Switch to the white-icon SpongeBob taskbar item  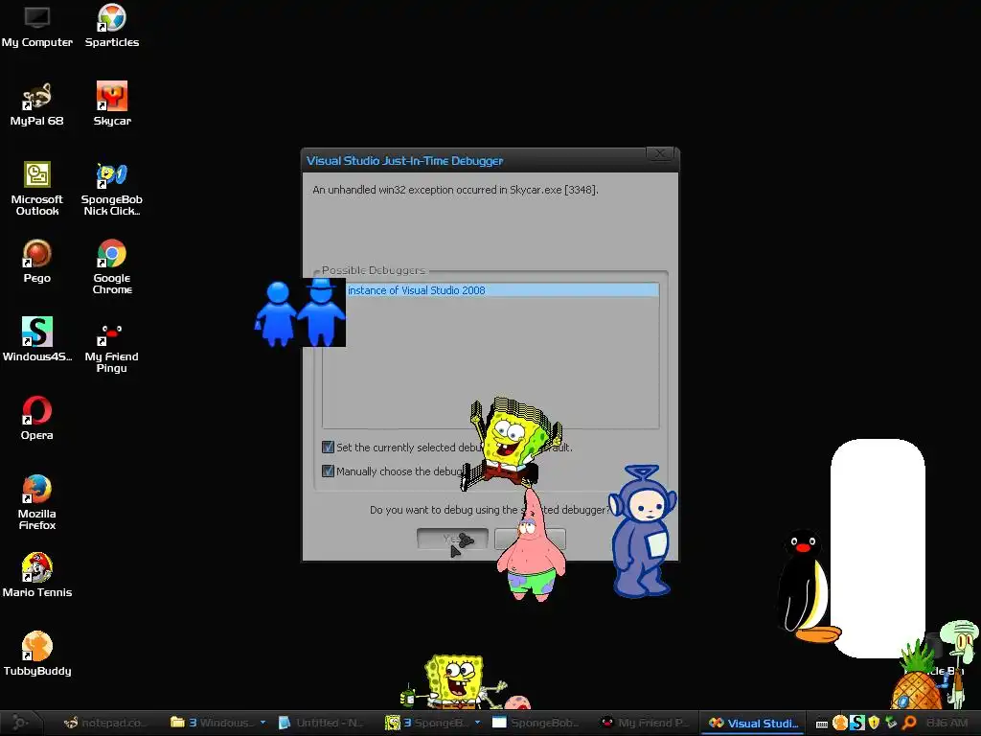pos(535,723)
